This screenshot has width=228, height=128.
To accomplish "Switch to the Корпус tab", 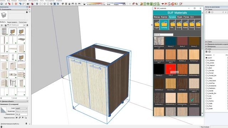I will tap(164, 17).
